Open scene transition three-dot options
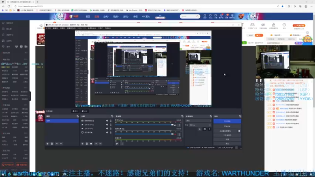This screenshot has width=315, height=177. pyautogui.click(x=209, y=129)
